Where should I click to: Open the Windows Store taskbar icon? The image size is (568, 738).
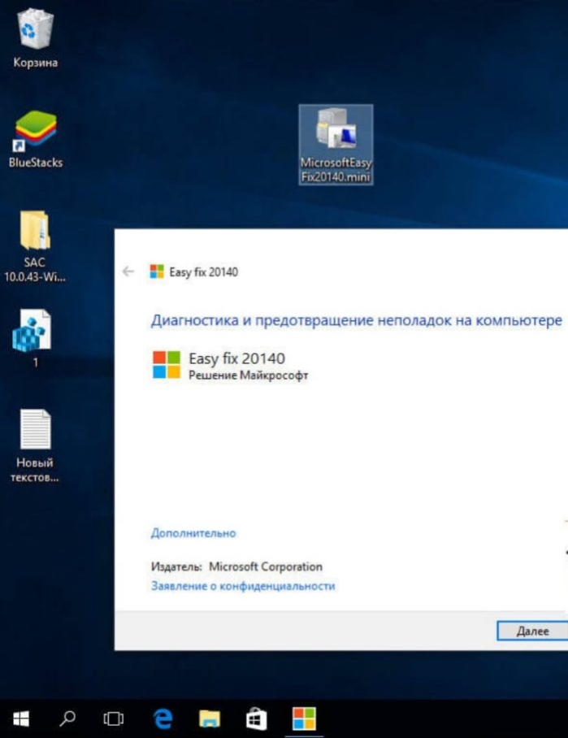pos(257,718)
